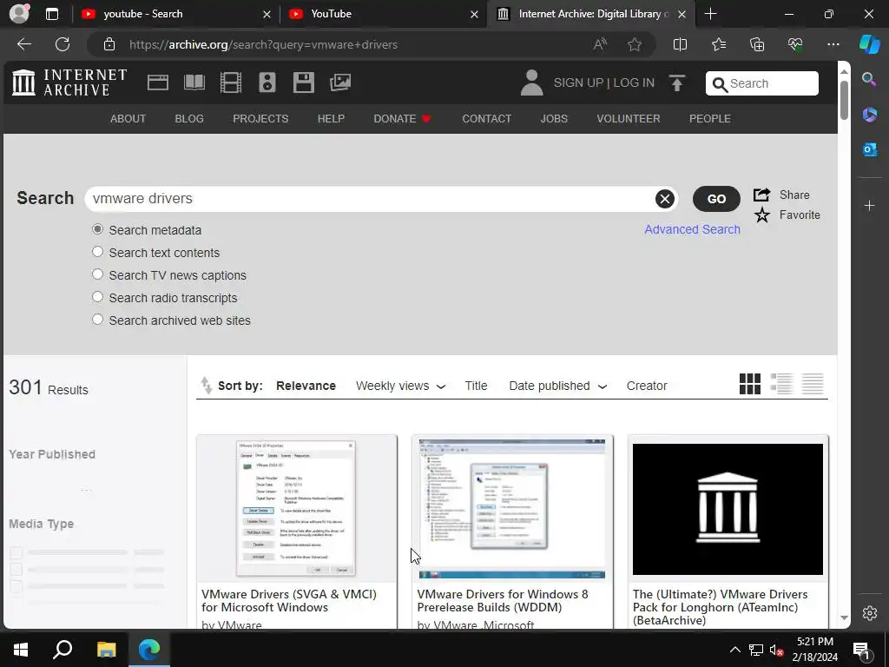889x667 pixels.
Task: Open VMware Drivers for Windows 8 thumbnail
Action: click(512, 509)
